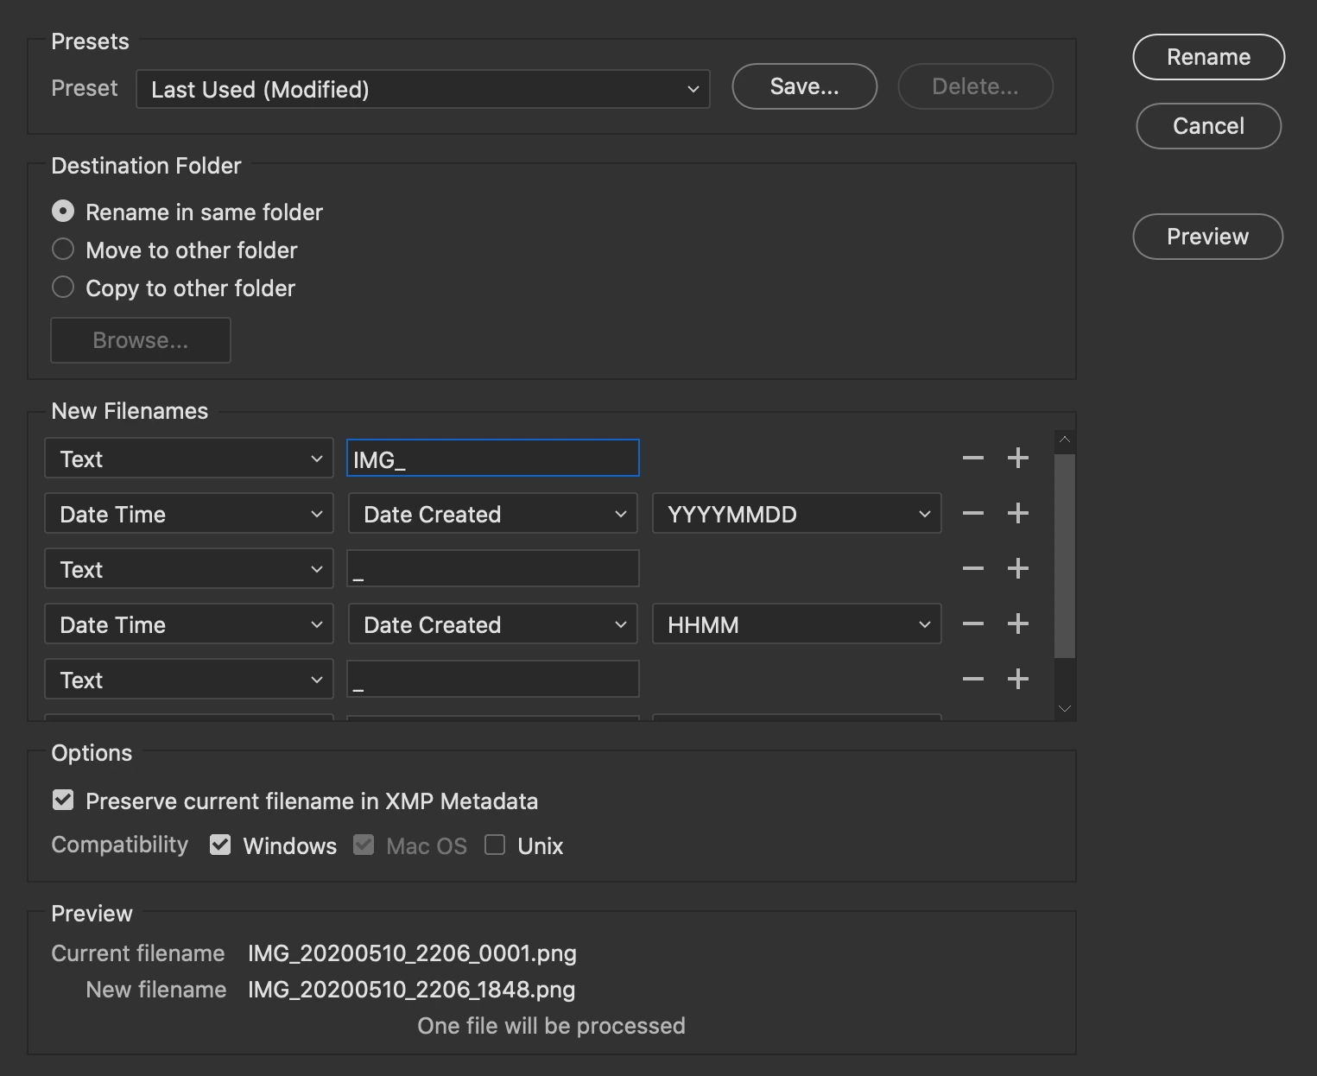Enable Unix compatibility checkbox

495,845
